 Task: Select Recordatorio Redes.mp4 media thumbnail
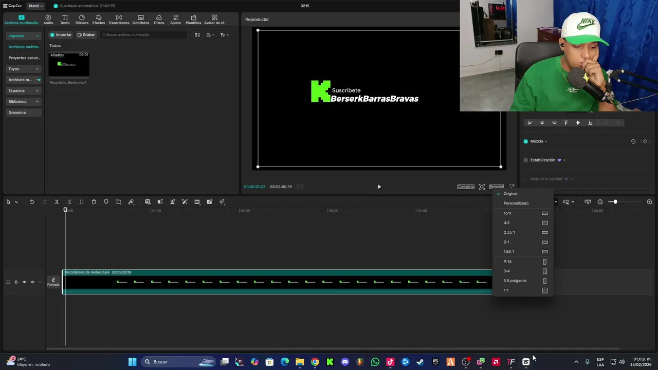(69, 64)
